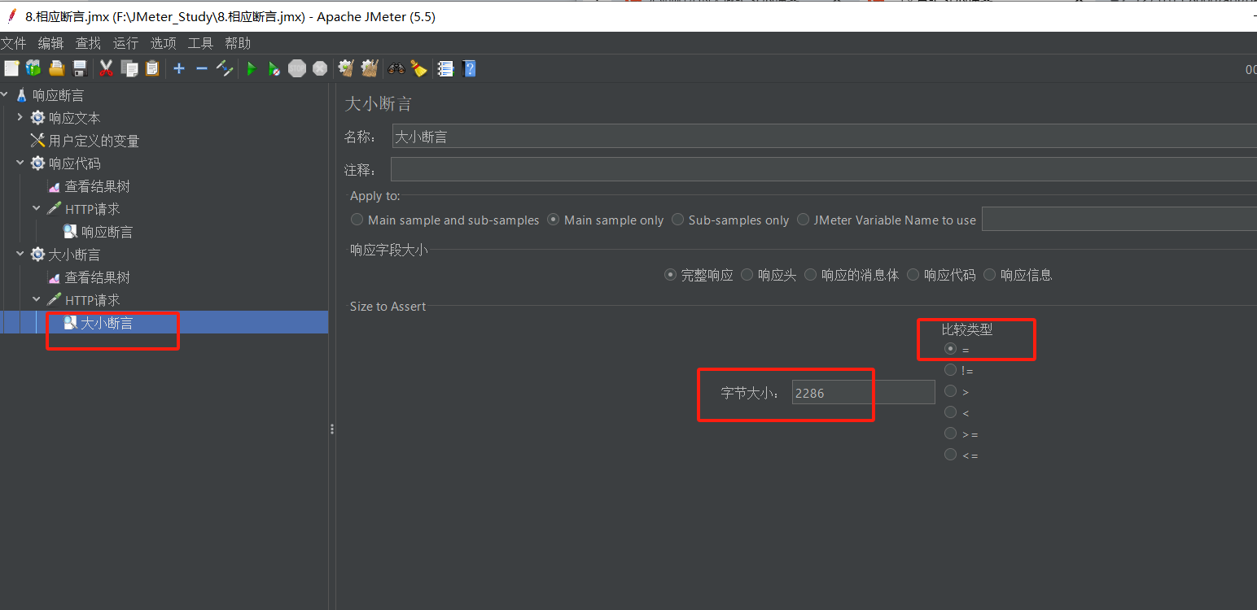Choose 响应头 response field size
The image size is (1257, 610).
(769, 275)
